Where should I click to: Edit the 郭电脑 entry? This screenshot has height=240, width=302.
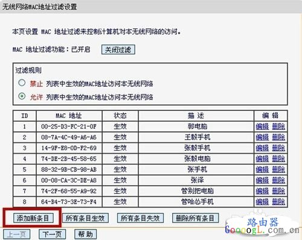click(262, 127)
